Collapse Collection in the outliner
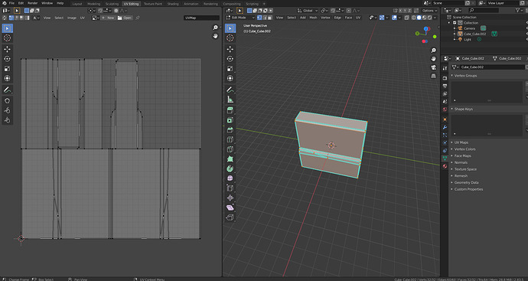 pos(449,23)
